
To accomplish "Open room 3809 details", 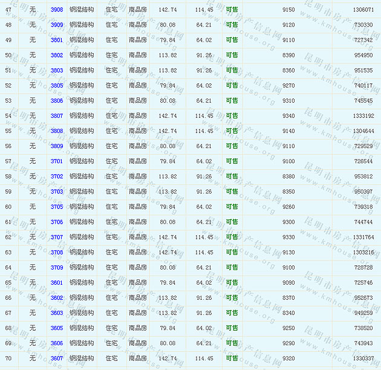I will [x=56, y=146].
